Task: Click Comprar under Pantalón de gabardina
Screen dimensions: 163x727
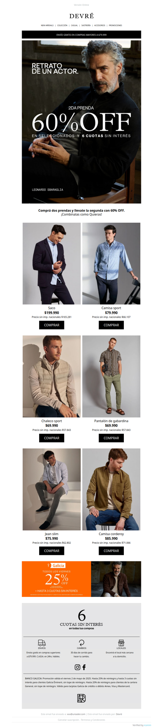Action: (111, 438)
